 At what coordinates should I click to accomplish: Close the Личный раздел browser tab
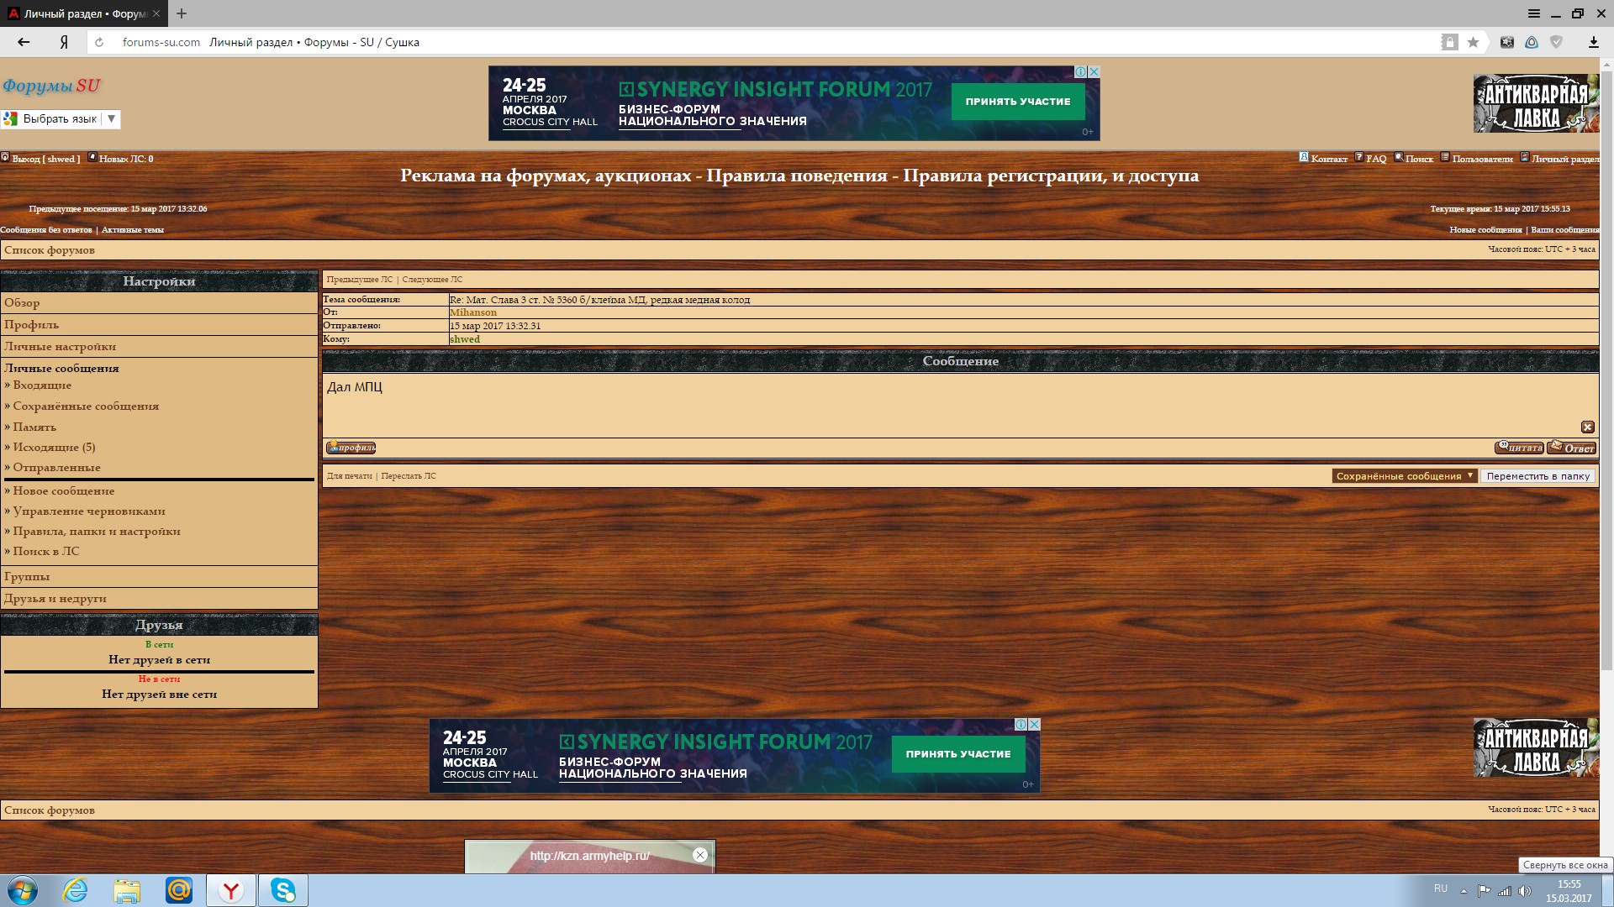157,13
